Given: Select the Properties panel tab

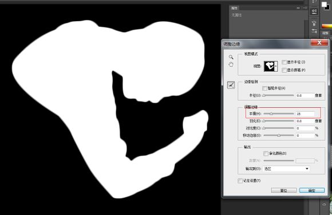Looking at the screenshot, I should pyautogui.click(x=234, y=8).
